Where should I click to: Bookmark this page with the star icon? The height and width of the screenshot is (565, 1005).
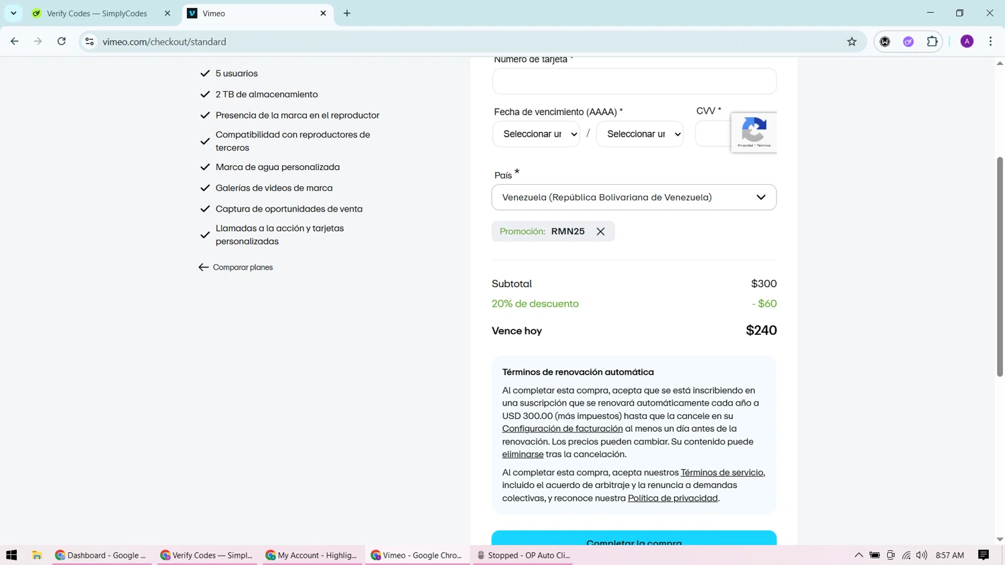[x=852, y=42]
